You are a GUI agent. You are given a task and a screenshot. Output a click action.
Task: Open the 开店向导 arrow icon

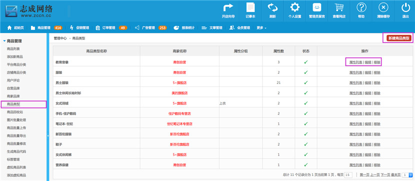tap(228, 7)
